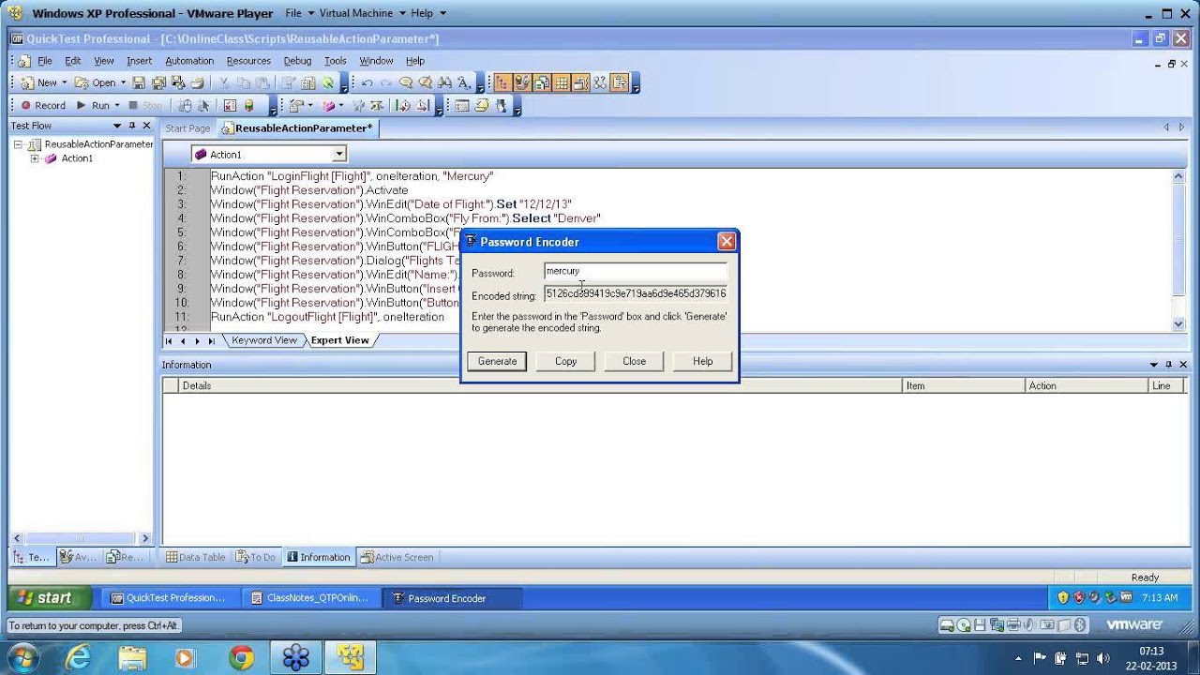1200x675 pixels.
Task: Click the XP start button
Action: click(51, 597)
